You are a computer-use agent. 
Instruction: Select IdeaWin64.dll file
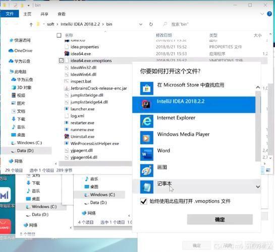83,75
